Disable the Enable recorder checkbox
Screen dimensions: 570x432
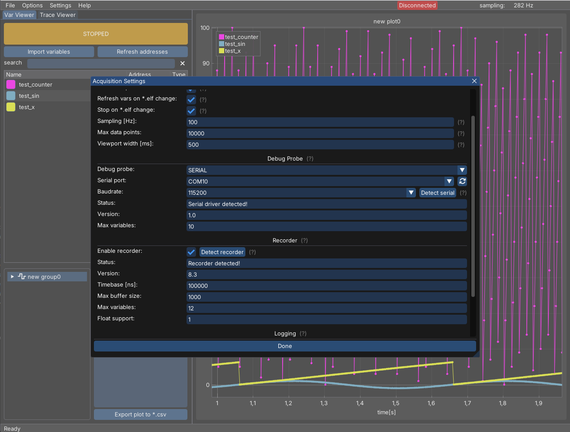coord(191,252)
